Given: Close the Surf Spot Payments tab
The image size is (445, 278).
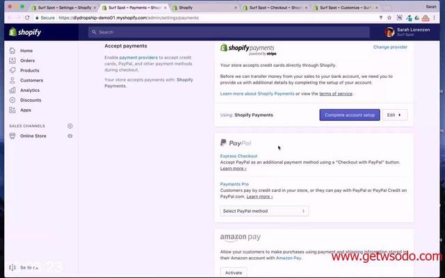Looking at the screenshot, I should pos(165,8).
